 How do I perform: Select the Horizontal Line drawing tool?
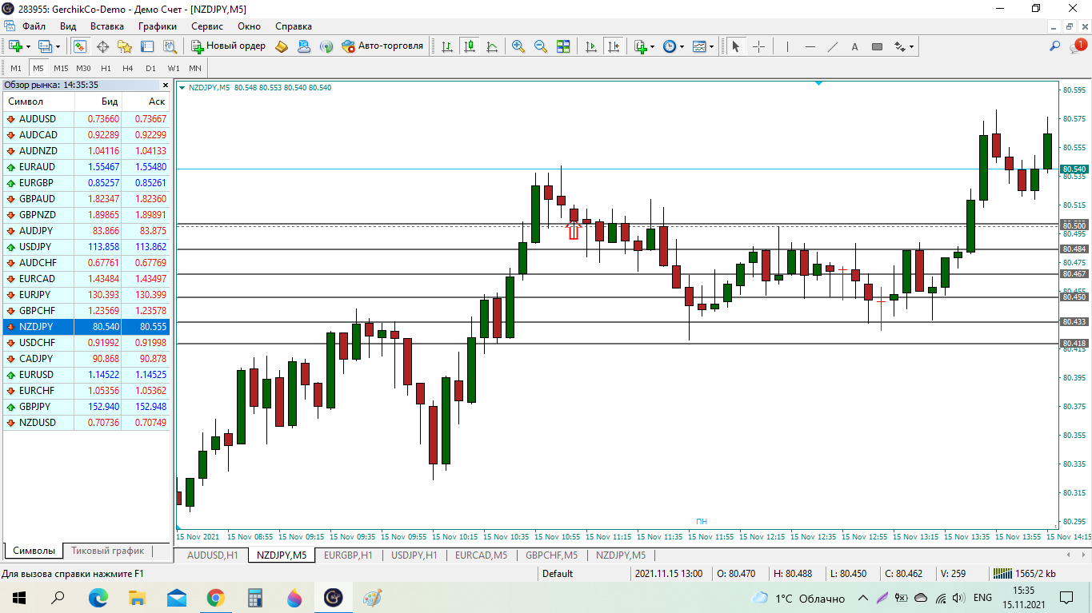pyautogui.click(x=810, y=46)
